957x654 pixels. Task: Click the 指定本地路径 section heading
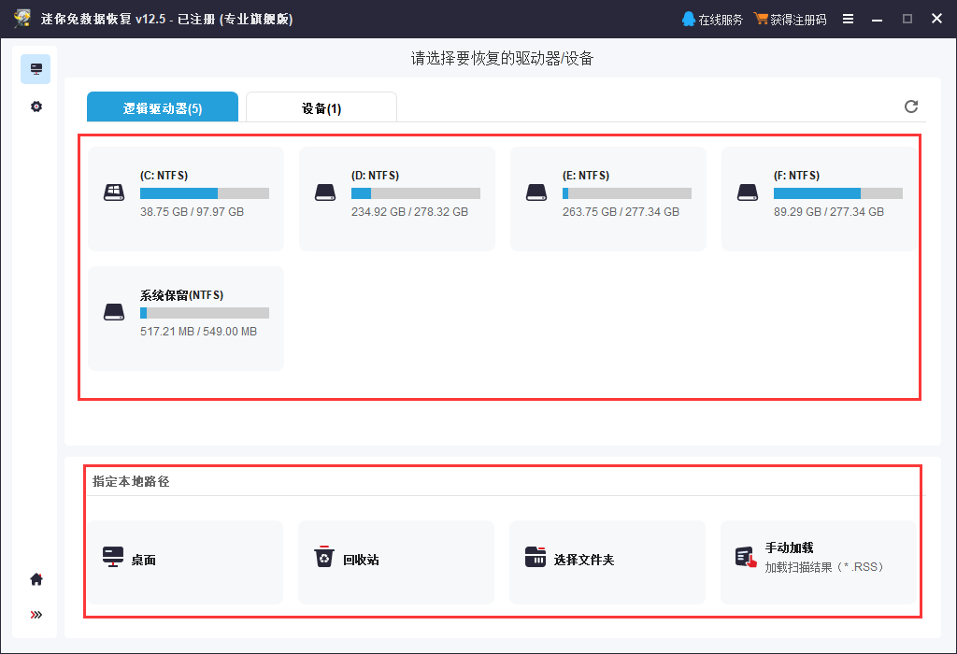pyautogui.click(x=131, y=481)
